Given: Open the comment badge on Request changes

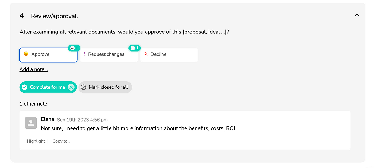Looking at the screenshot, I should [135, 48].
